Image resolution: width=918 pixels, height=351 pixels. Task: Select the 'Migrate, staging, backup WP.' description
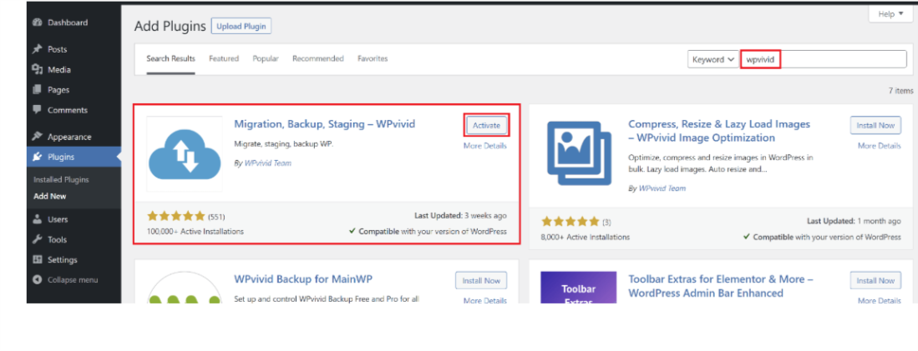pos(283,143)
